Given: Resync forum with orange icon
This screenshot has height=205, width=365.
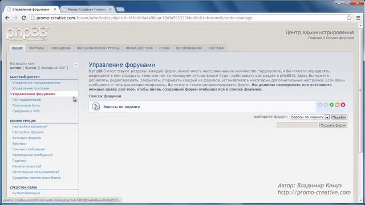Looking at the screenshot, I should [337, 105].
